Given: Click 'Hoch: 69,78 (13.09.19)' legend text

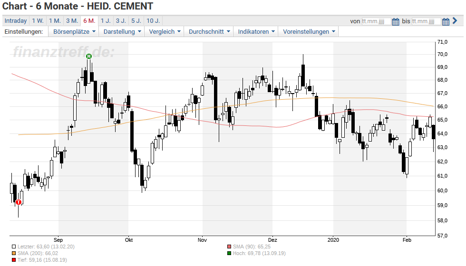Looking at the screenshot, I should pyautogui.click(x=259, y=254).
